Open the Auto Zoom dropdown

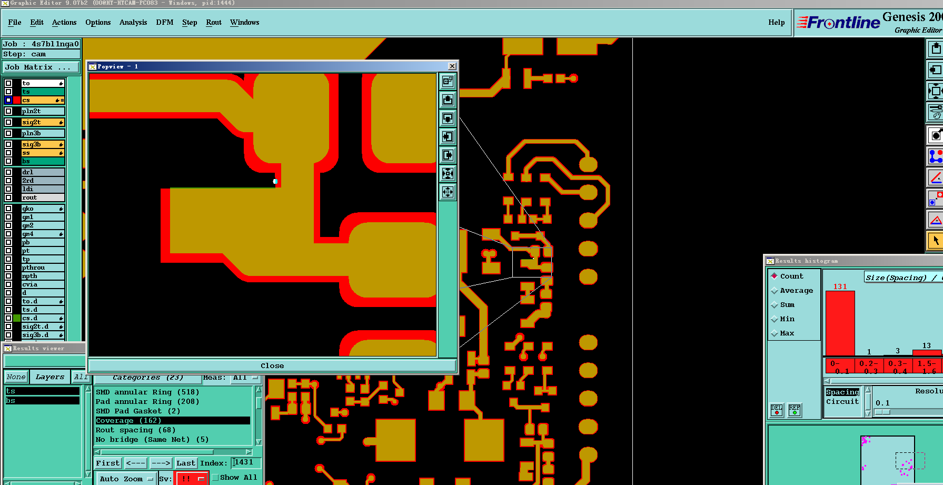coord(126,479)
